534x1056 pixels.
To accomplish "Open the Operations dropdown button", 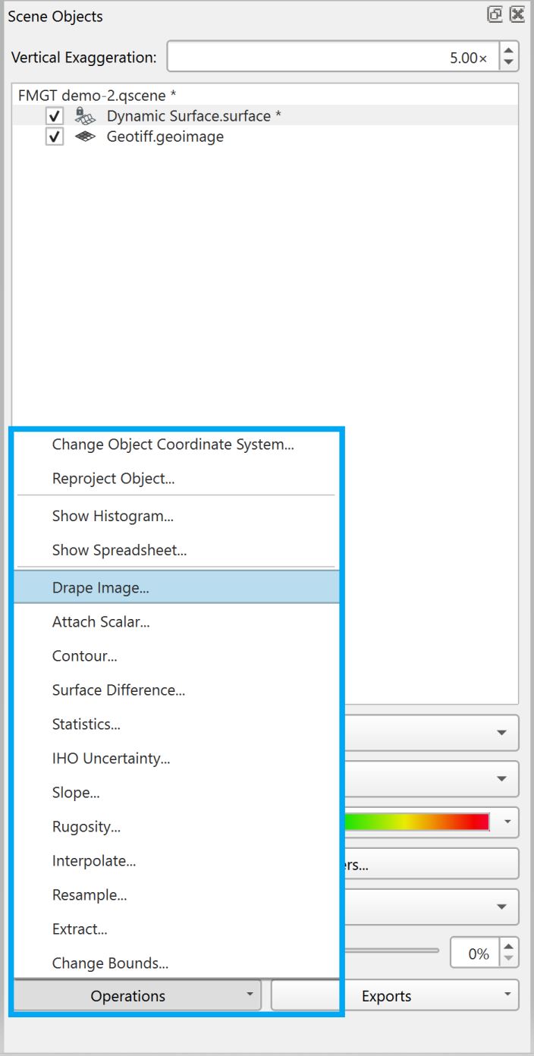I will point(137,996).
